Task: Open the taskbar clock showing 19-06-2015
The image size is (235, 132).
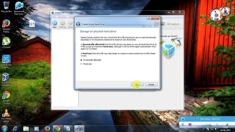Action: tap(225, 129)
